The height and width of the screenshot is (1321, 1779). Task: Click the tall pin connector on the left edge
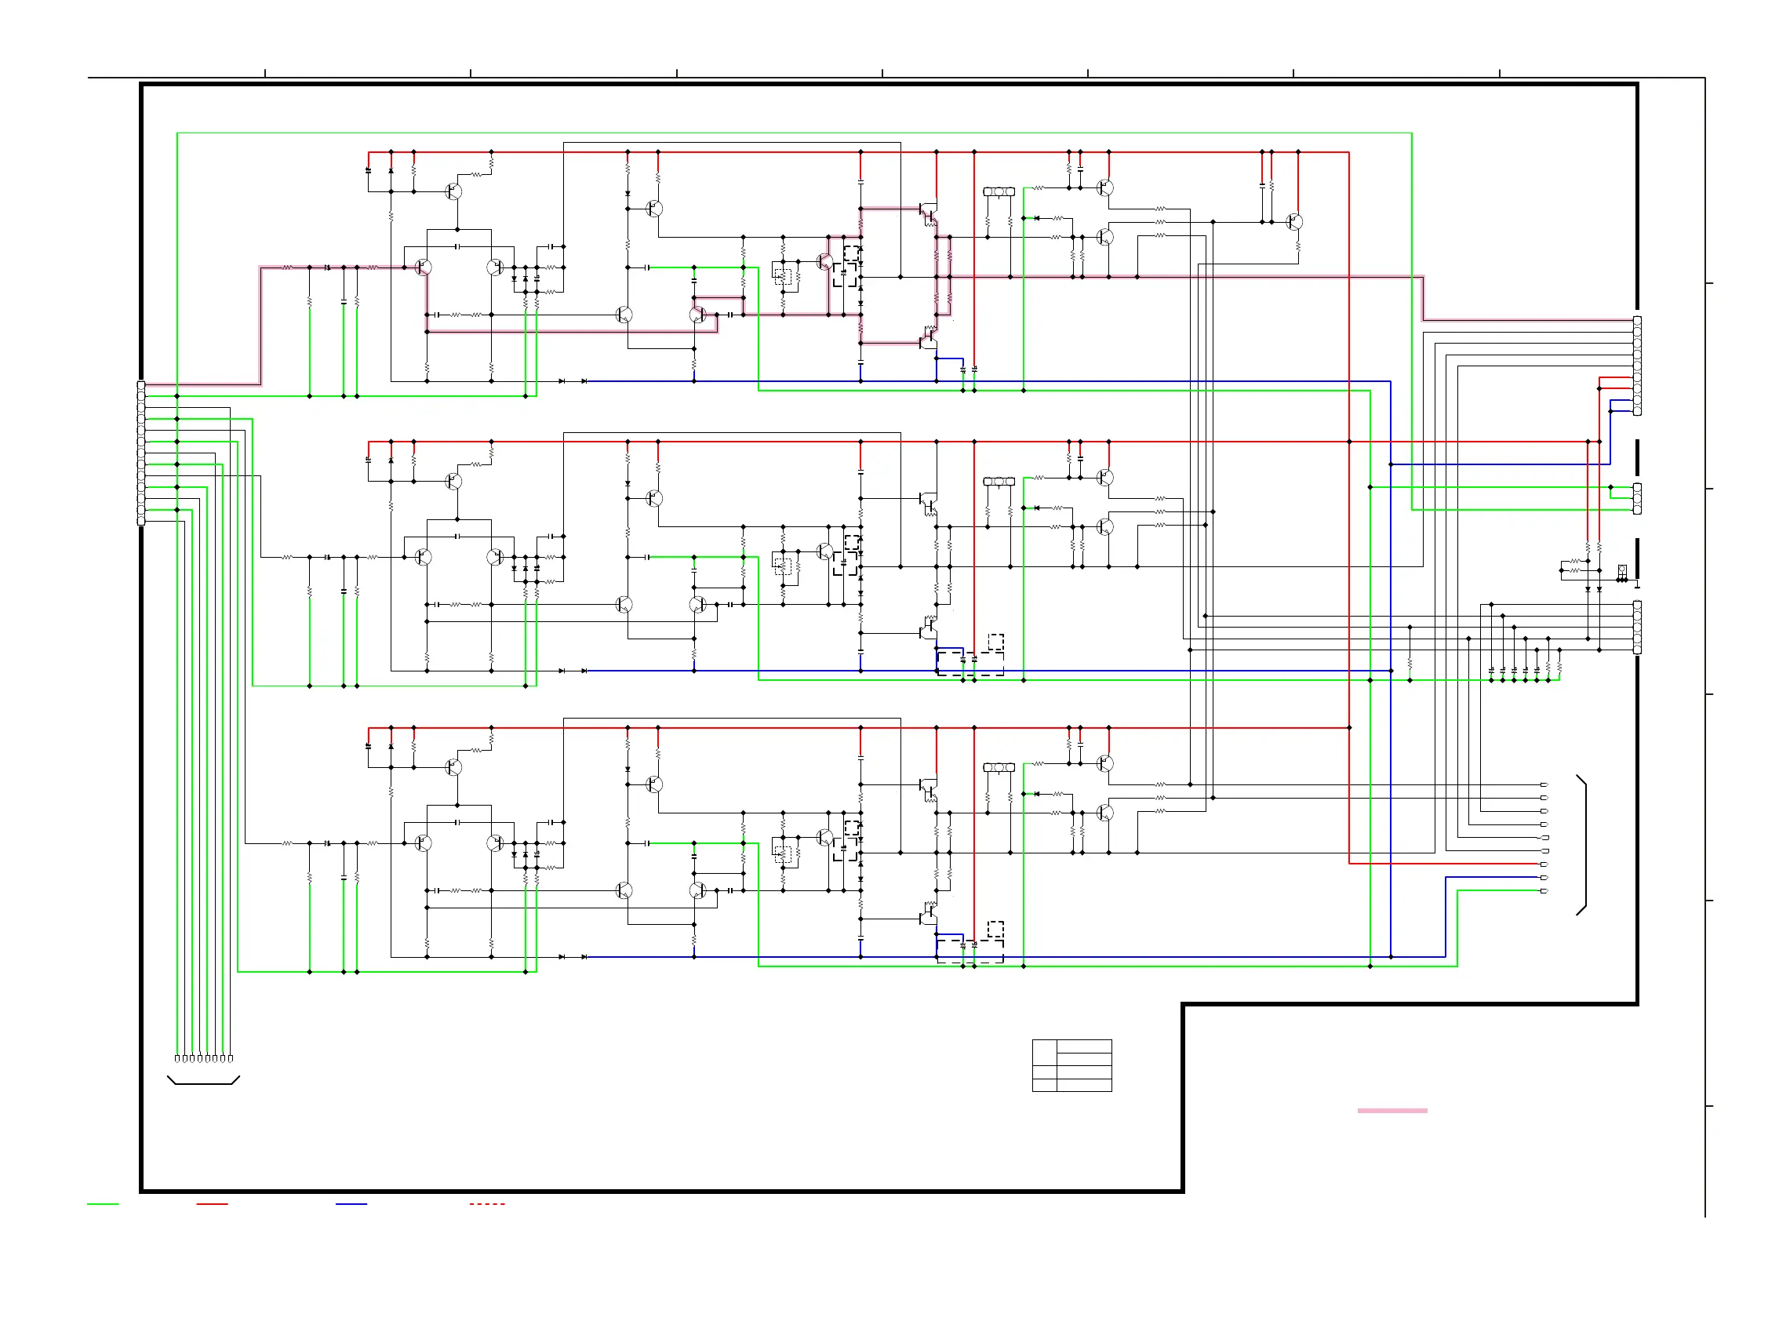(141, 453)
